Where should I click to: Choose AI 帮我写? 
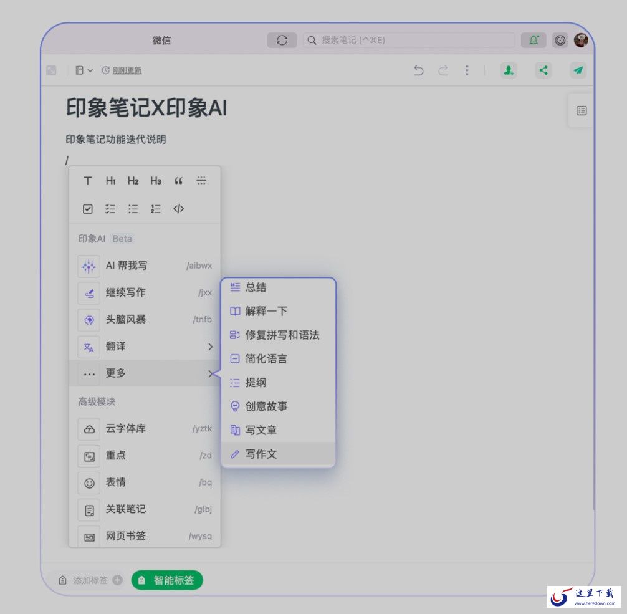[x=145, y=266]
